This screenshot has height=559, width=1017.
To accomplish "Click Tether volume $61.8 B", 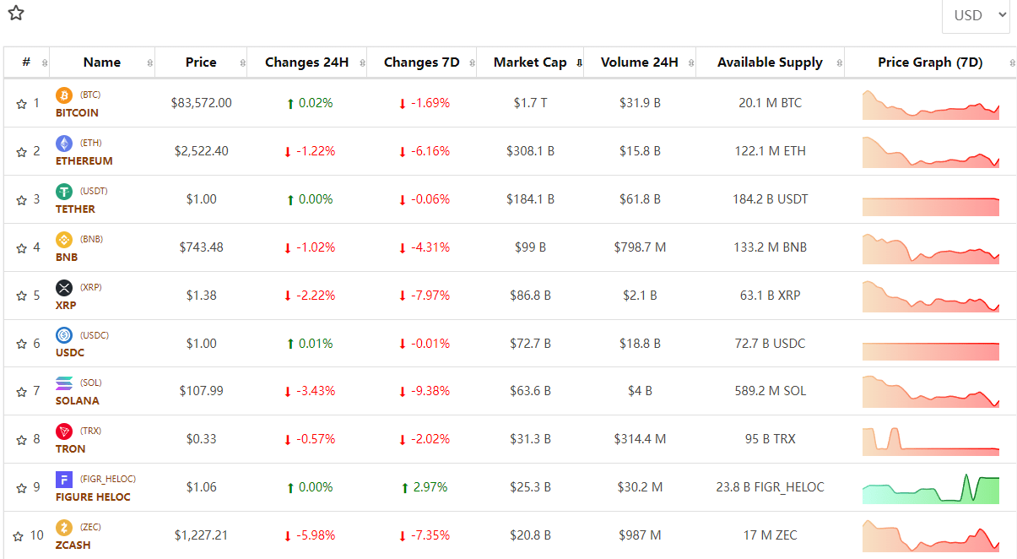I will pyautogui.click(x=640, y=199).
